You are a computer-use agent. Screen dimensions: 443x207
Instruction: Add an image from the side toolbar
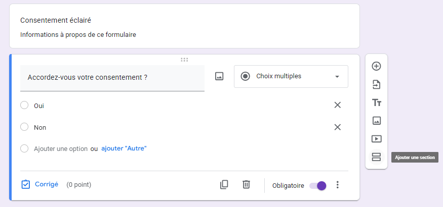click(376, 121)
